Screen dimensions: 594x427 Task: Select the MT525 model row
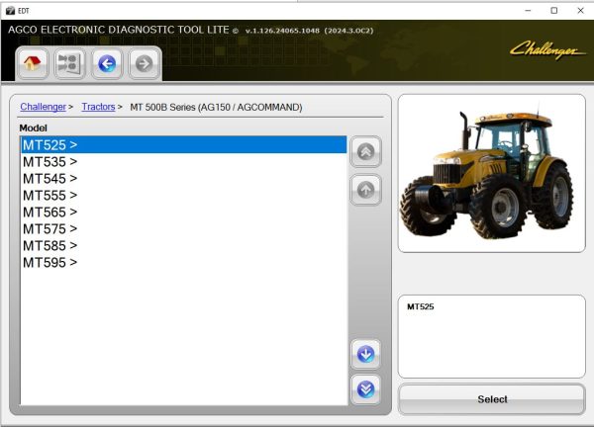coord(184,145)
